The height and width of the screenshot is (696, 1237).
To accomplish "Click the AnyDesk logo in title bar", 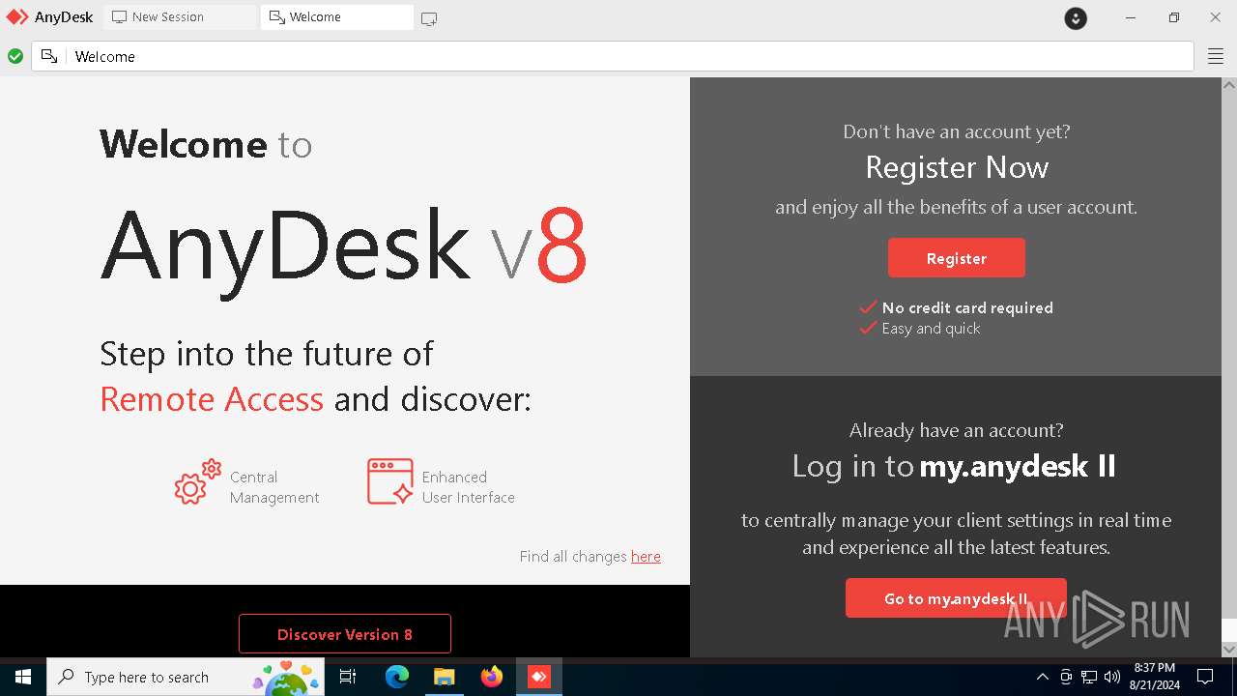I will click(x=17, y=17).
